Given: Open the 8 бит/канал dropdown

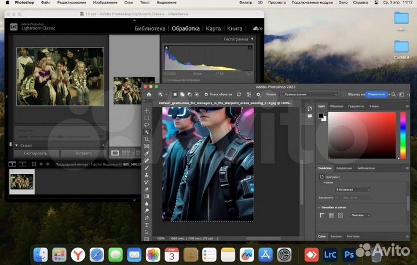Looking at the screenshot, I should tap(353, 189).
